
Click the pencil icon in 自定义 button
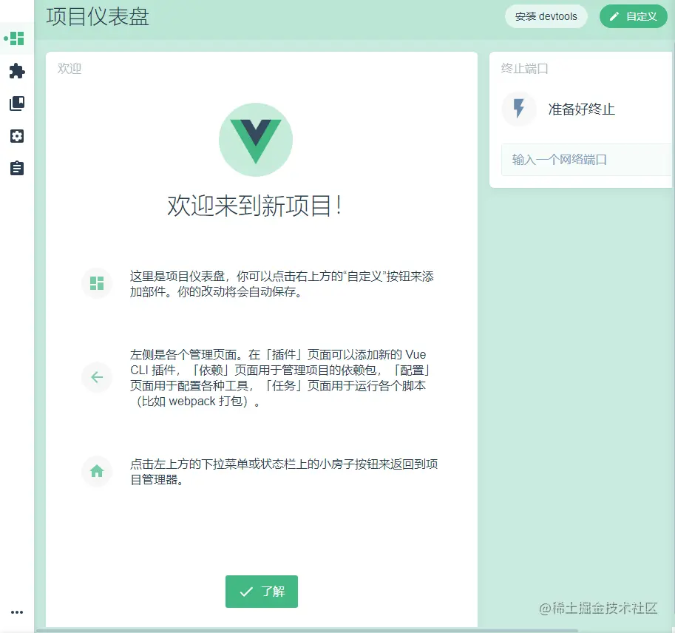(x=614, y=16)
